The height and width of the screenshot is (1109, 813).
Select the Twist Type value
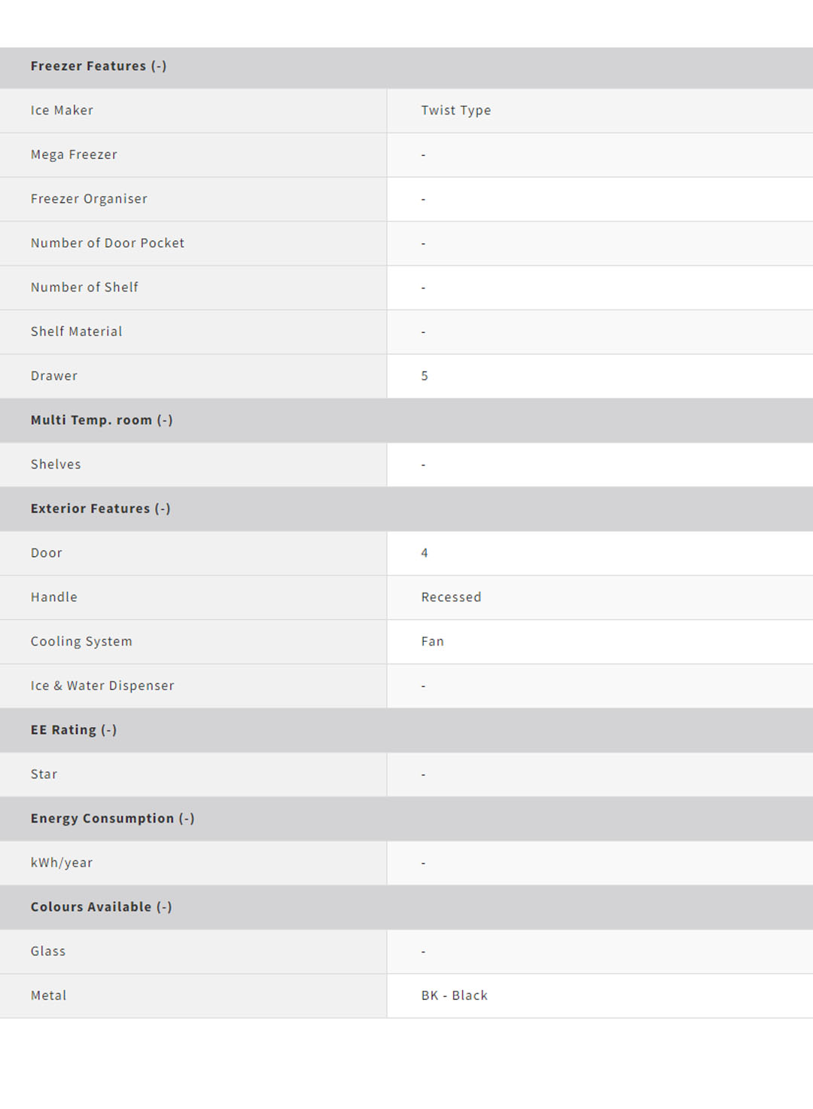[455, 111]
